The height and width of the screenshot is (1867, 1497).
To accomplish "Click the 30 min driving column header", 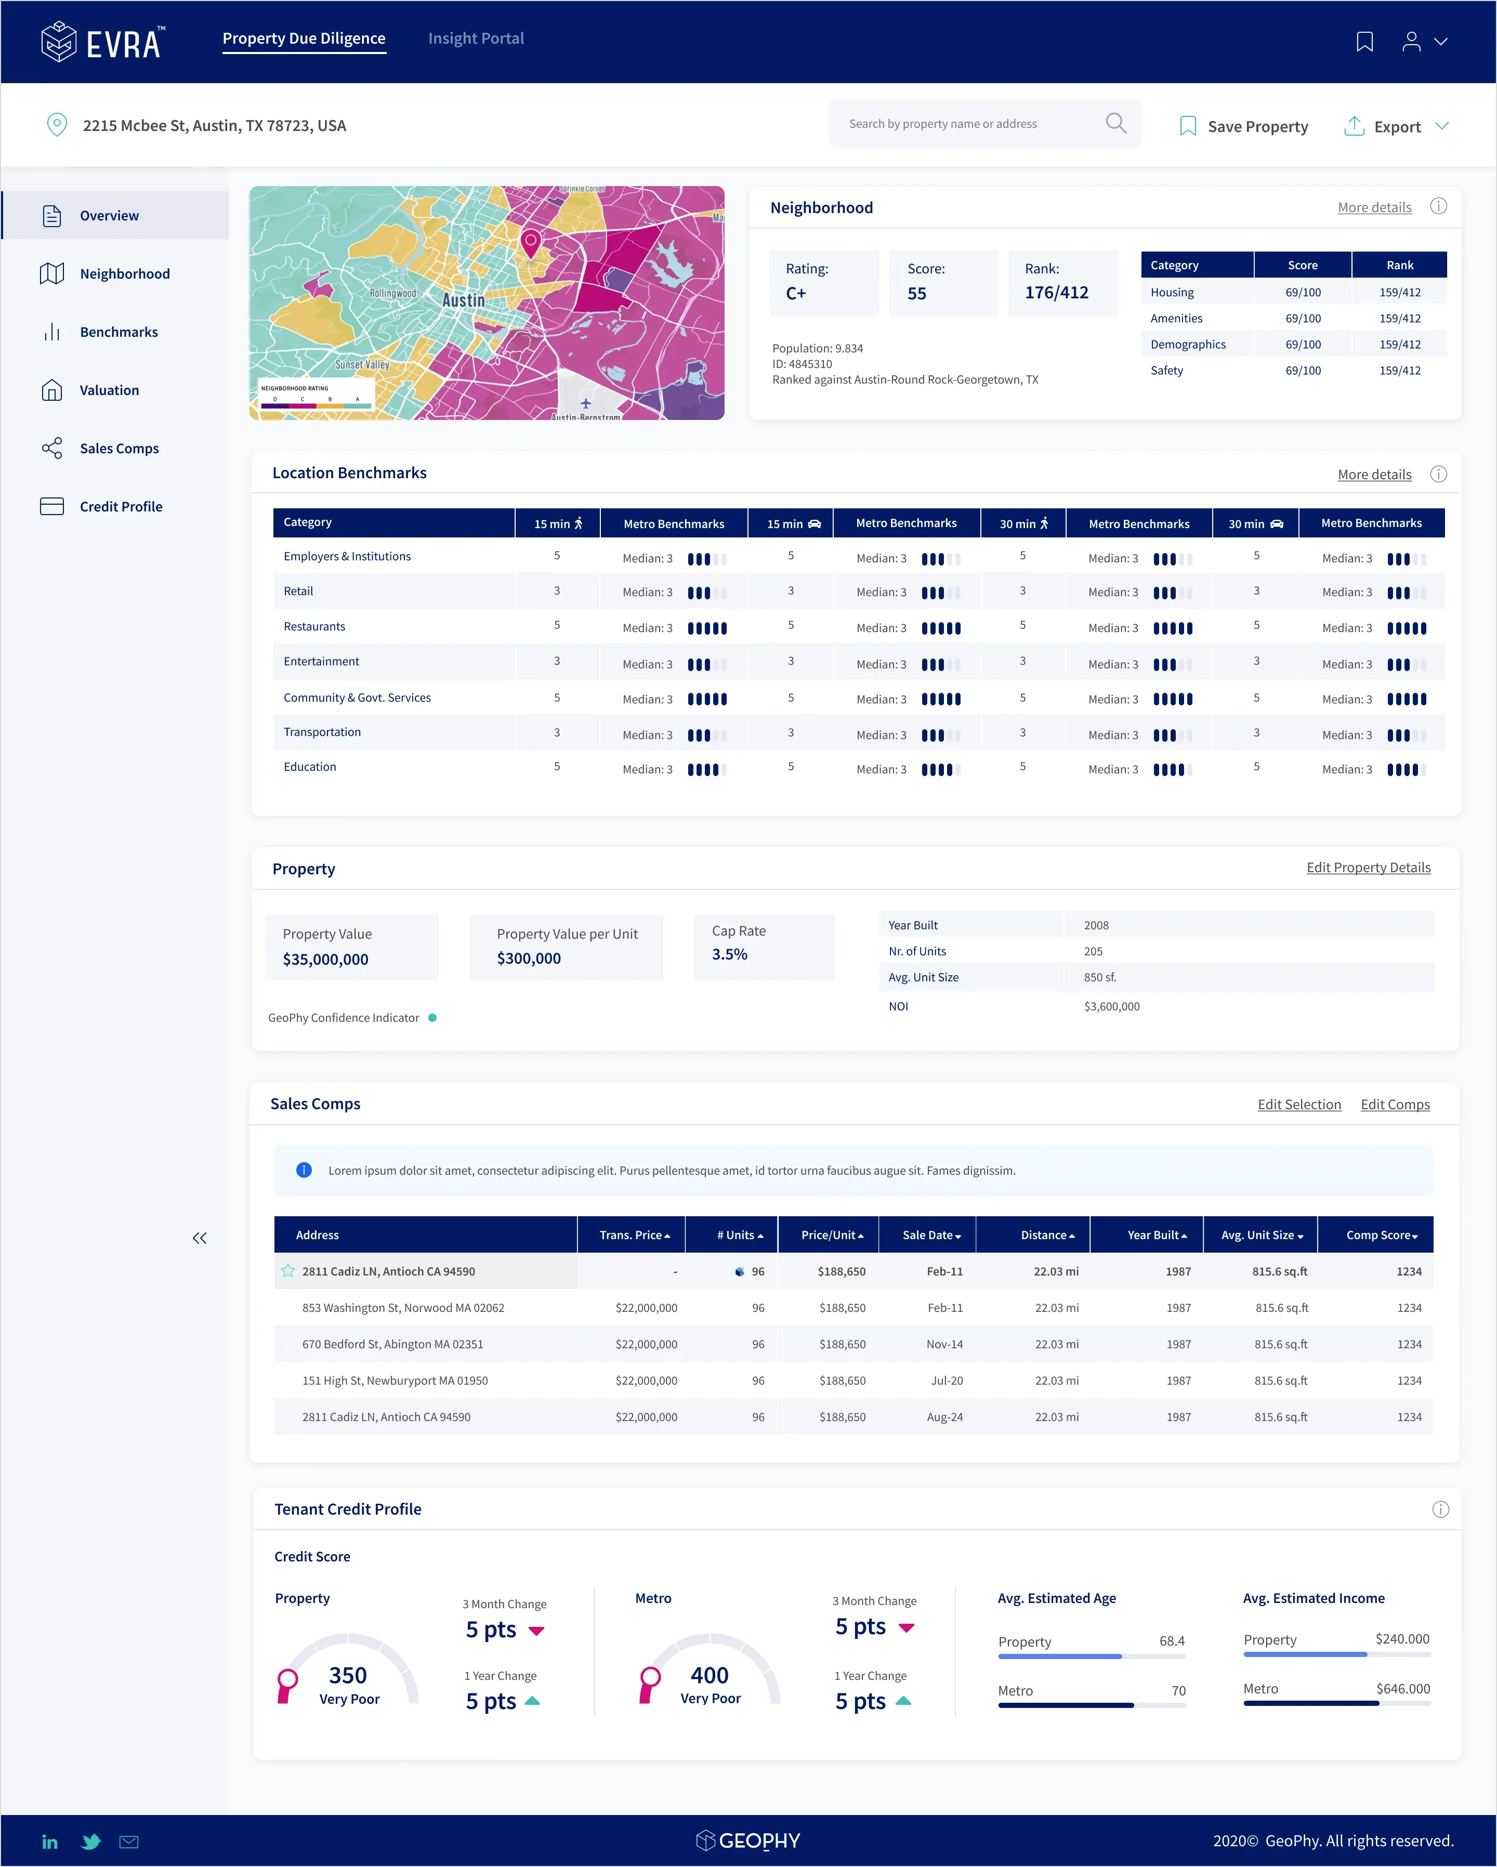I will tap(1256, 524).
